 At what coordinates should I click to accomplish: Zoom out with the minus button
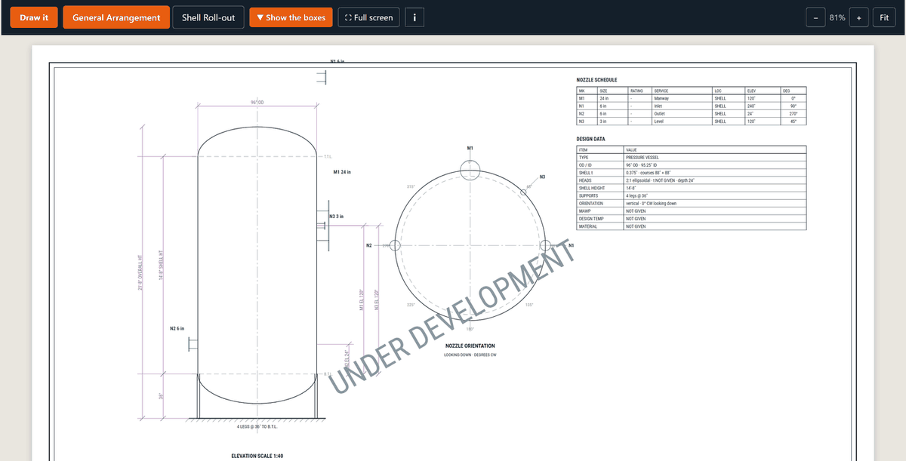(x=815, y=17)
